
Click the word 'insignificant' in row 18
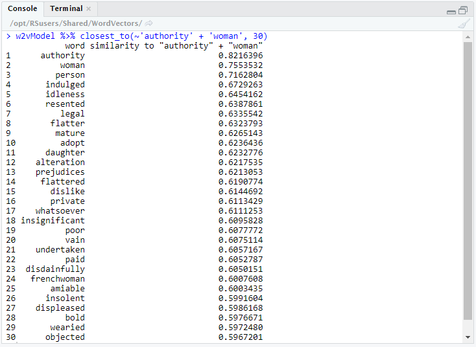53,221
